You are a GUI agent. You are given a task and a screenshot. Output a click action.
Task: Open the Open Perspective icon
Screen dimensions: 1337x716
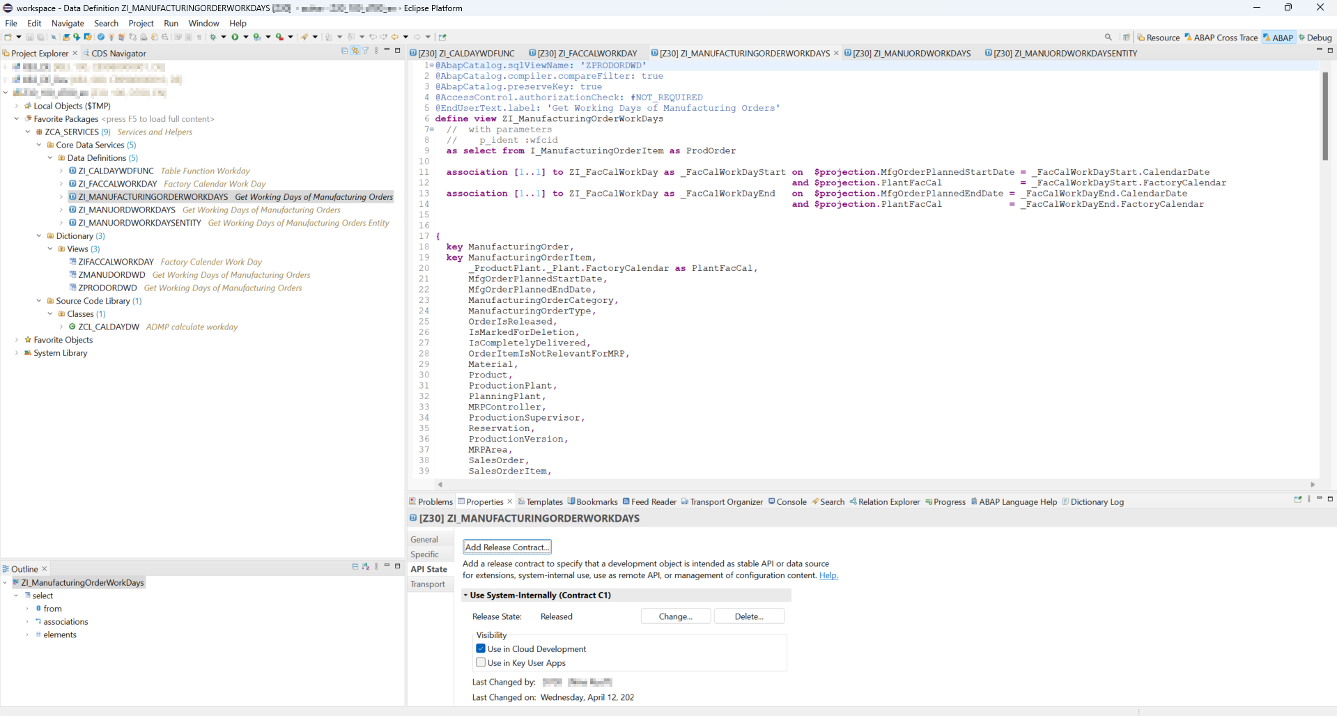tap(1127, 38)
